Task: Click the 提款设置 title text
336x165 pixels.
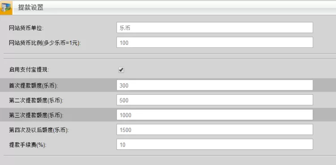Action: 30,8
